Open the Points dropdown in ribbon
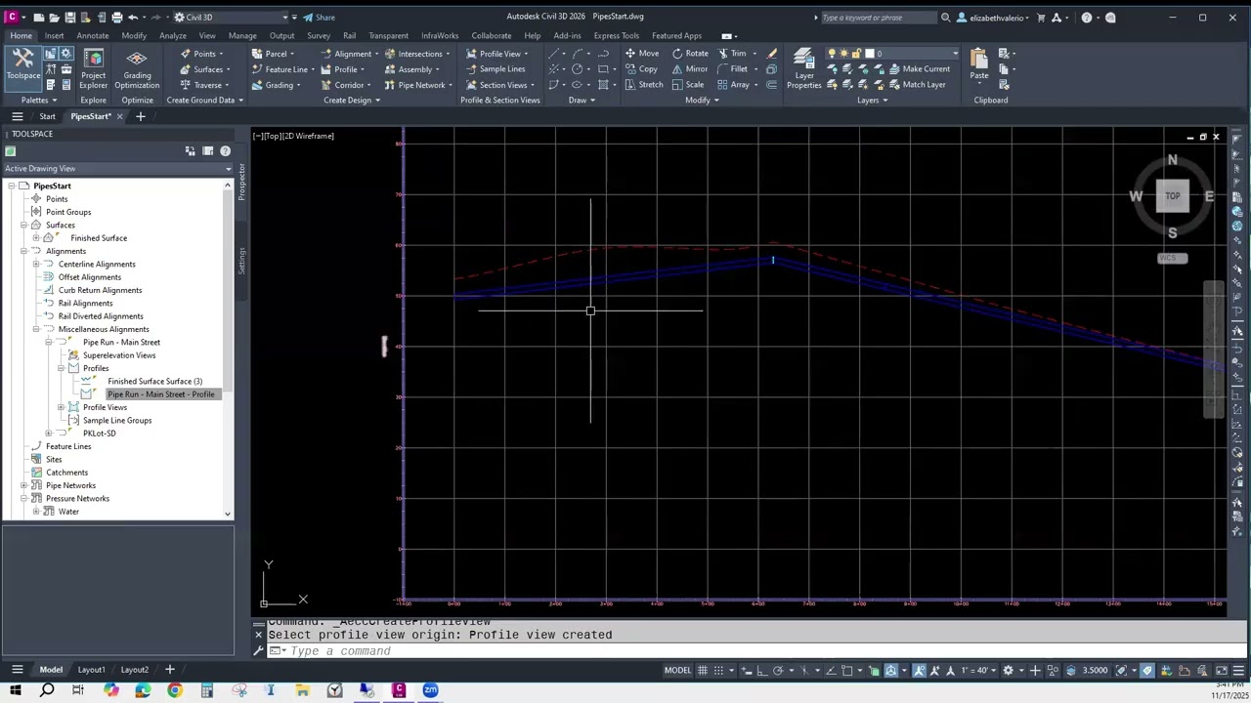The height and width of the screenshot is (703, 1251). click(202, 54)
